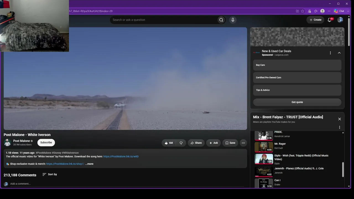Favorite this page with the star icon

[x=303, y=11]
